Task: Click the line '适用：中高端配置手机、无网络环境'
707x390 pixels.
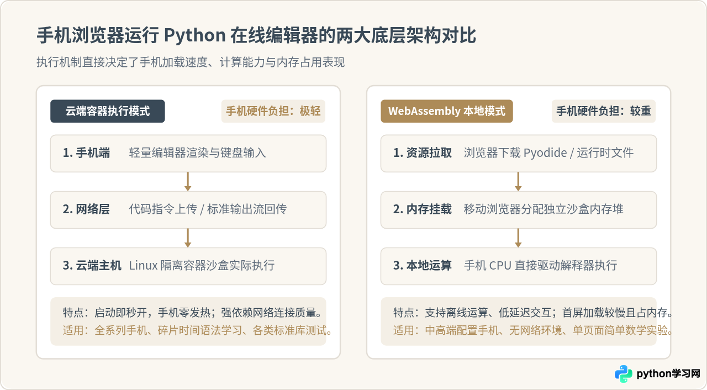Action: coord(534,331)
